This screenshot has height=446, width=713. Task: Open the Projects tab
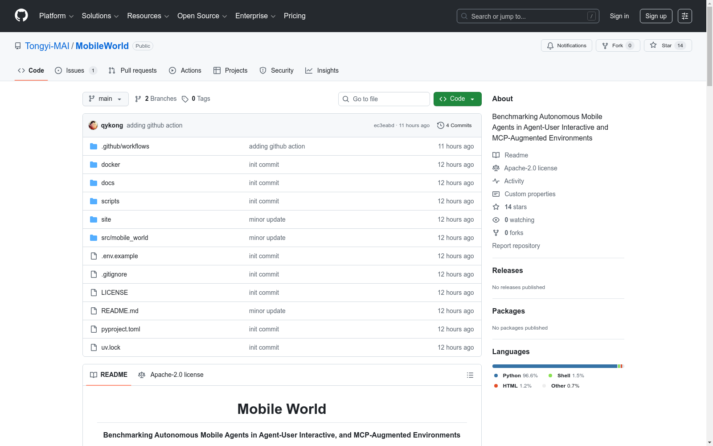pos(230,70)
